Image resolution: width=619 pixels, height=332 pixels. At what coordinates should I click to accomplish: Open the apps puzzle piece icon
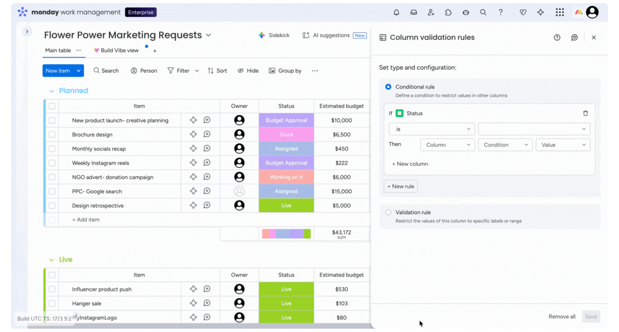coord(448,12)
